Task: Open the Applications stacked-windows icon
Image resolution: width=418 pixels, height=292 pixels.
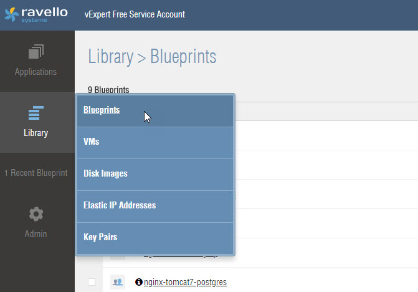Action: [x=36, y=52]
